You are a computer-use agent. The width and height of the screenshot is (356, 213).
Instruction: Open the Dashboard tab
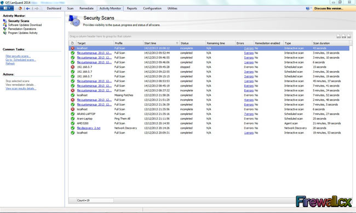[x=54, y=8]
